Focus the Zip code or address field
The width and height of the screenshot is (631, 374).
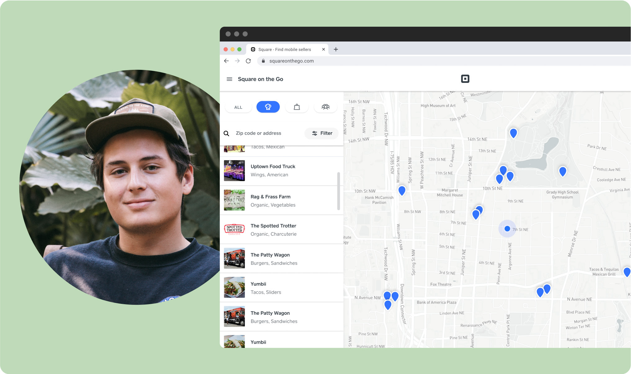259,133
